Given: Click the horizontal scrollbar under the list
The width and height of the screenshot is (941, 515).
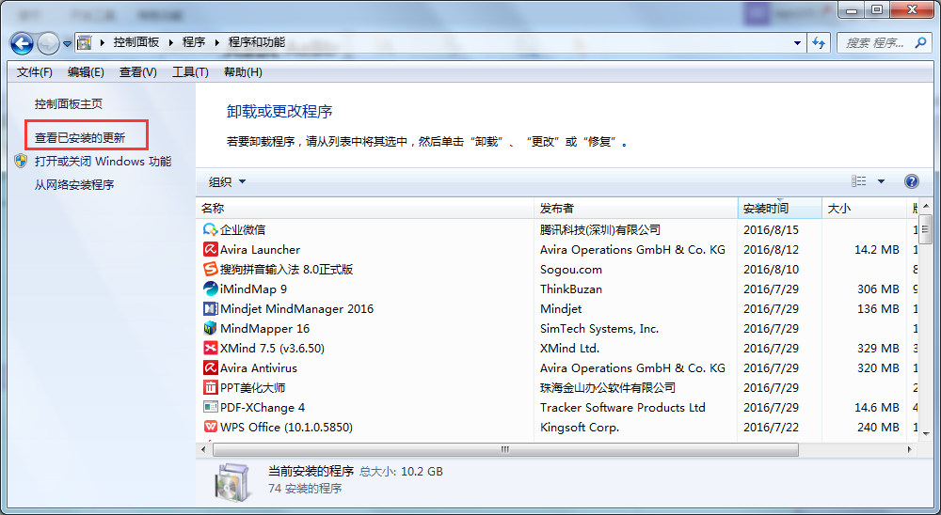Looking at the screenshot, I should [x=506, y=449].
